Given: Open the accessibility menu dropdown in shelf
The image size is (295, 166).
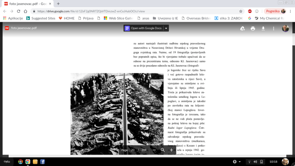Looking at the screenshot, I should (x=237, y=162).
